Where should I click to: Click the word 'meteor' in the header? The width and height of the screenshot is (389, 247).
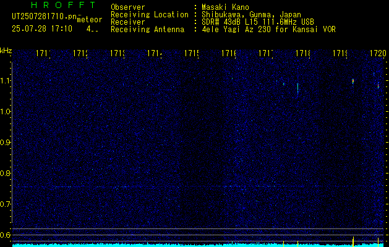90,20
